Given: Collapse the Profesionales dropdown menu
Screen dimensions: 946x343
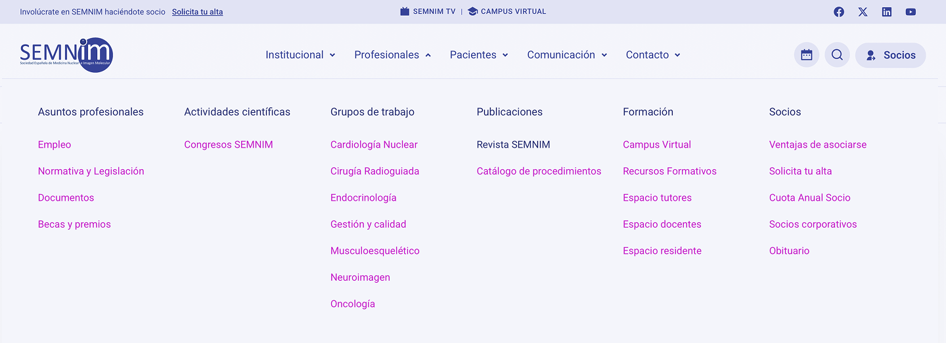Looking at the screenshot, I should coord(392,55).
